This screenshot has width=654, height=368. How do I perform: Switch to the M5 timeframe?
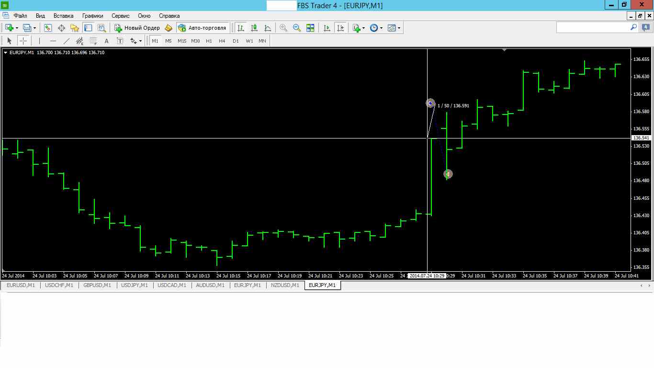point(168,41)
